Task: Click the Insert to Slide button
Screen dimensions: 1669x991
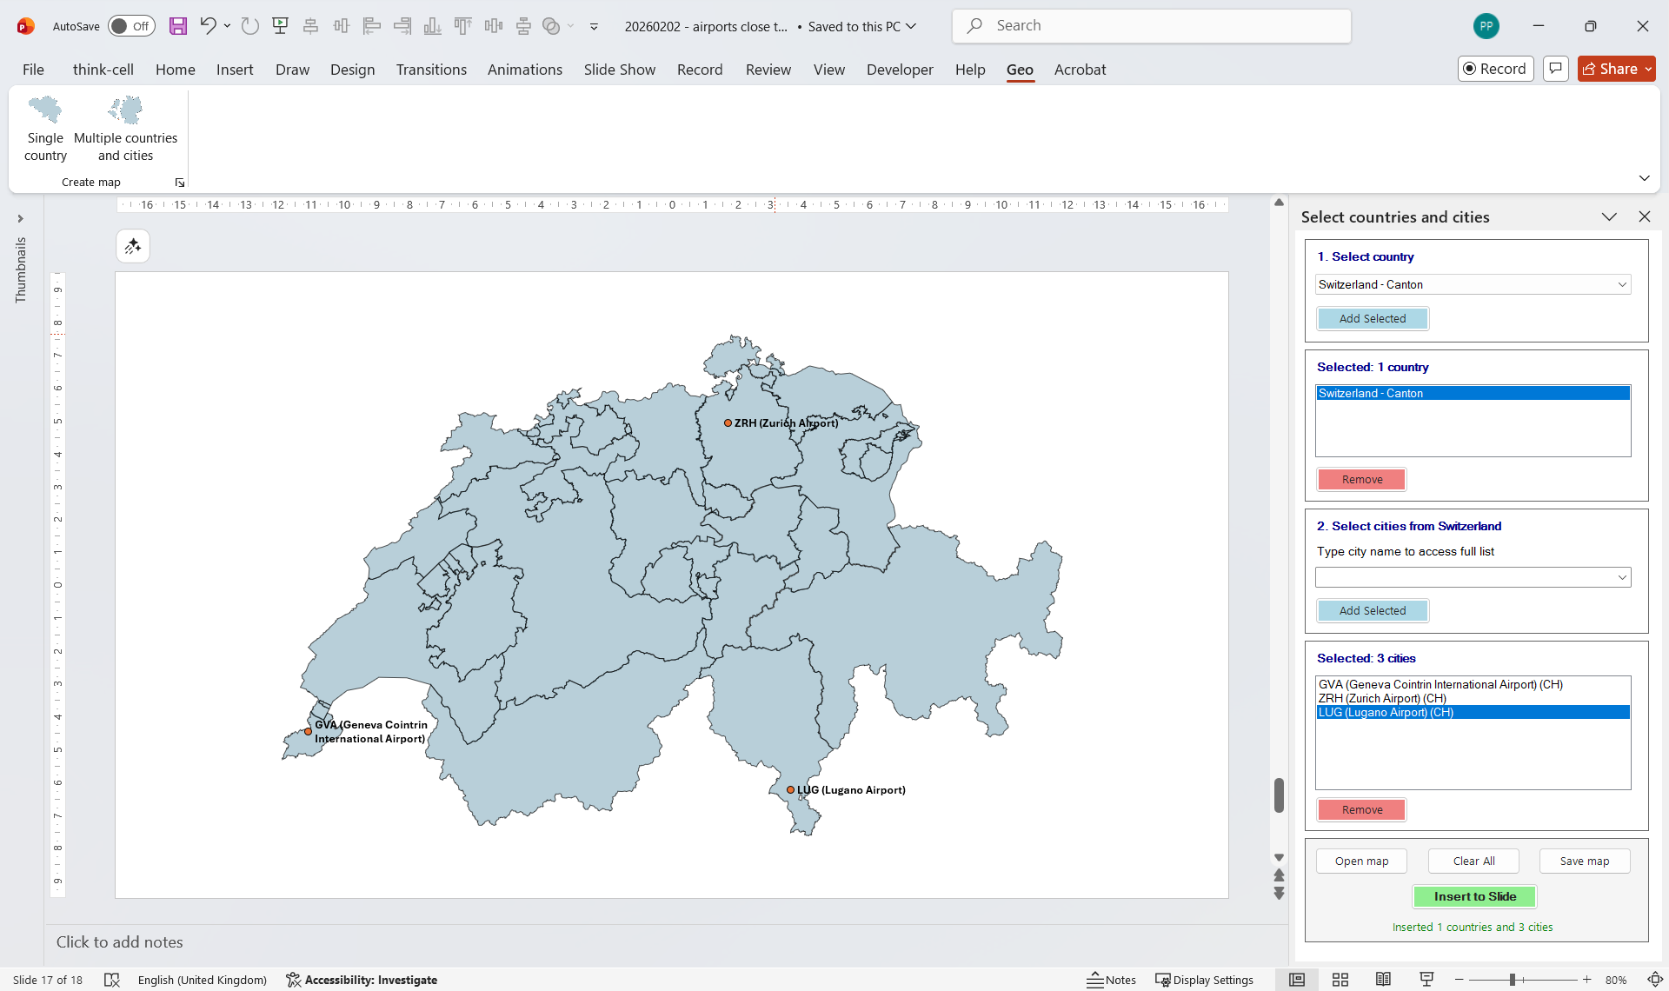Action: click(1474, 896)
